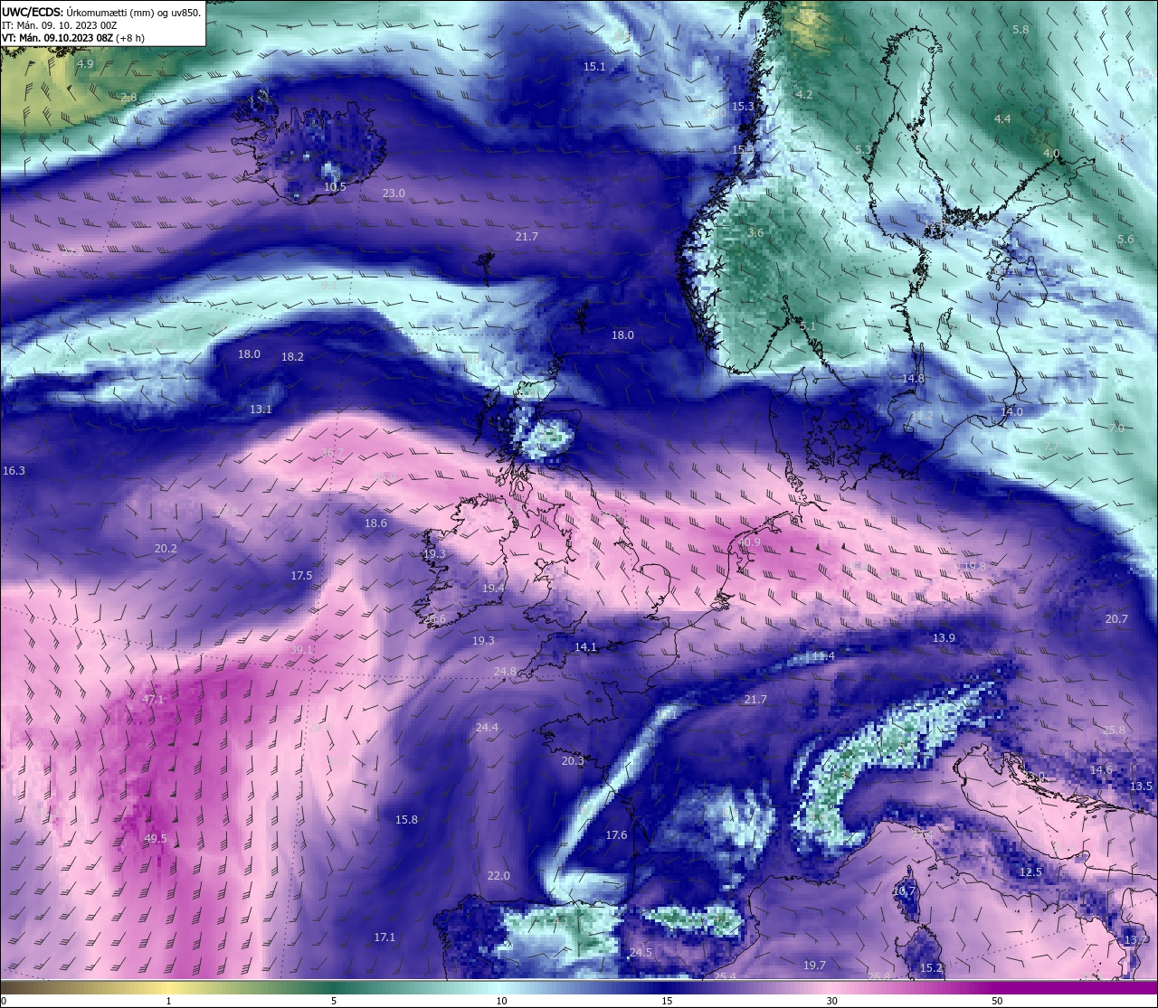Click the 4.9 value near Greenland
The height and width of the screenshot is (1008, 1158).
(x=85, y=64)
